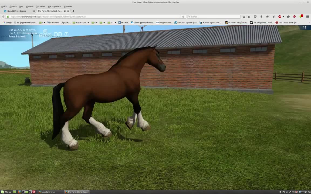311x194 pixels.
Task: Mute the Farm Blend4Web Demo tab audio
Action: (65, 11)
